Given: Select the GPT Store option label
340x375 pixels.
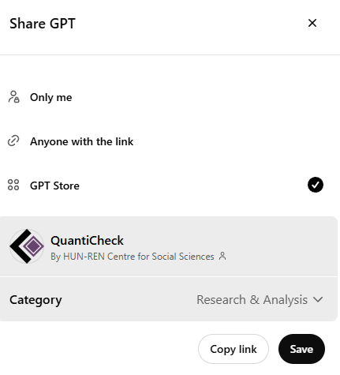Looking at the screenshot, I should (54, 186).
